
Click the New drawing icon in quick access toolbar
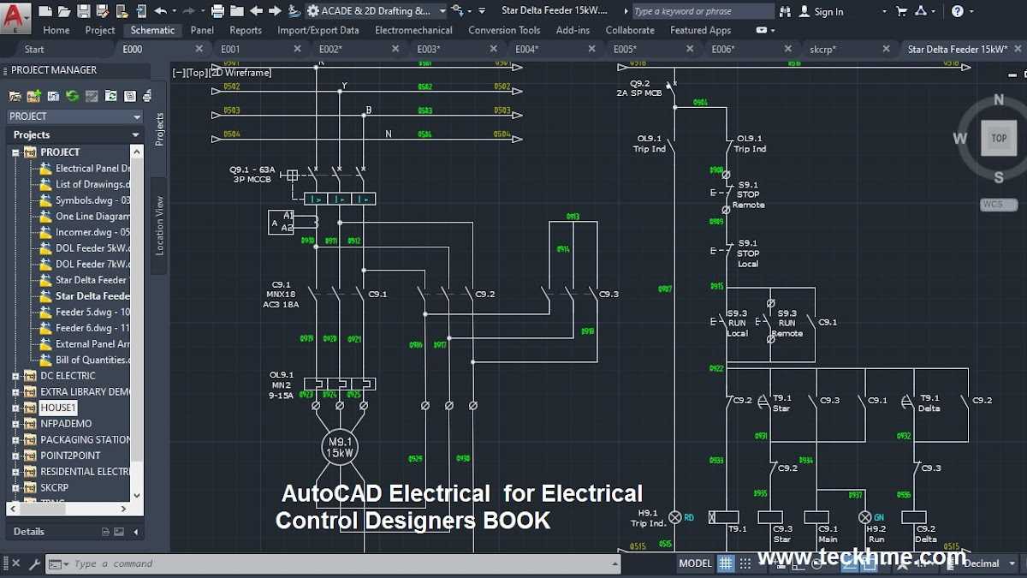pos(45,11)
